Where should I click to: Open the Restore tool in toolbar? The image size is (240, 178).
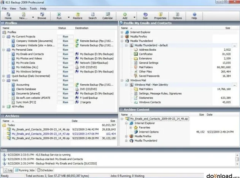(78, 16)
